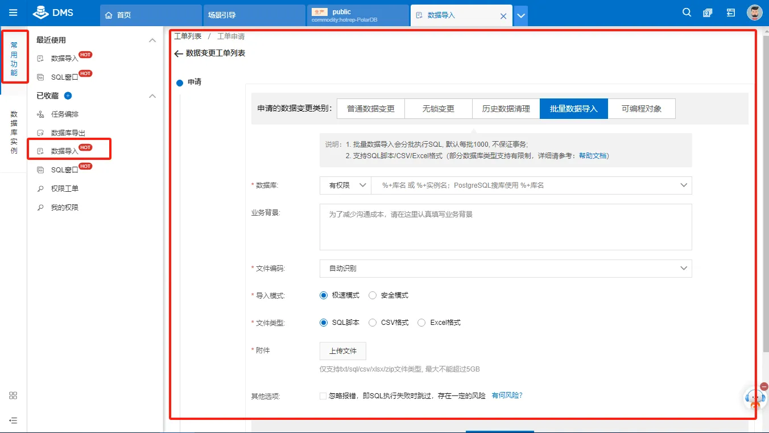Select the 数据导入 tab
769x433 pixels.
[x=461, y=15]
